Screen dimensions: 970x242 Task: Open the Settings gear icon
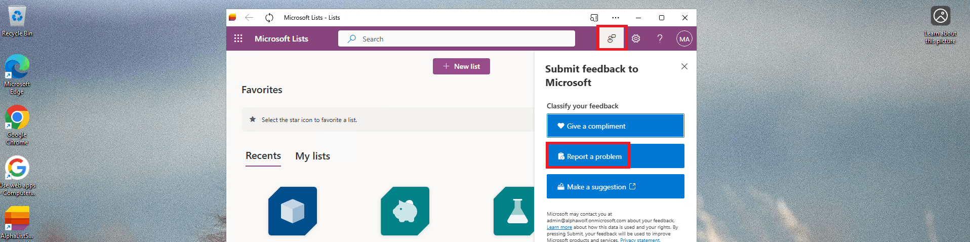tap(636, 38)
